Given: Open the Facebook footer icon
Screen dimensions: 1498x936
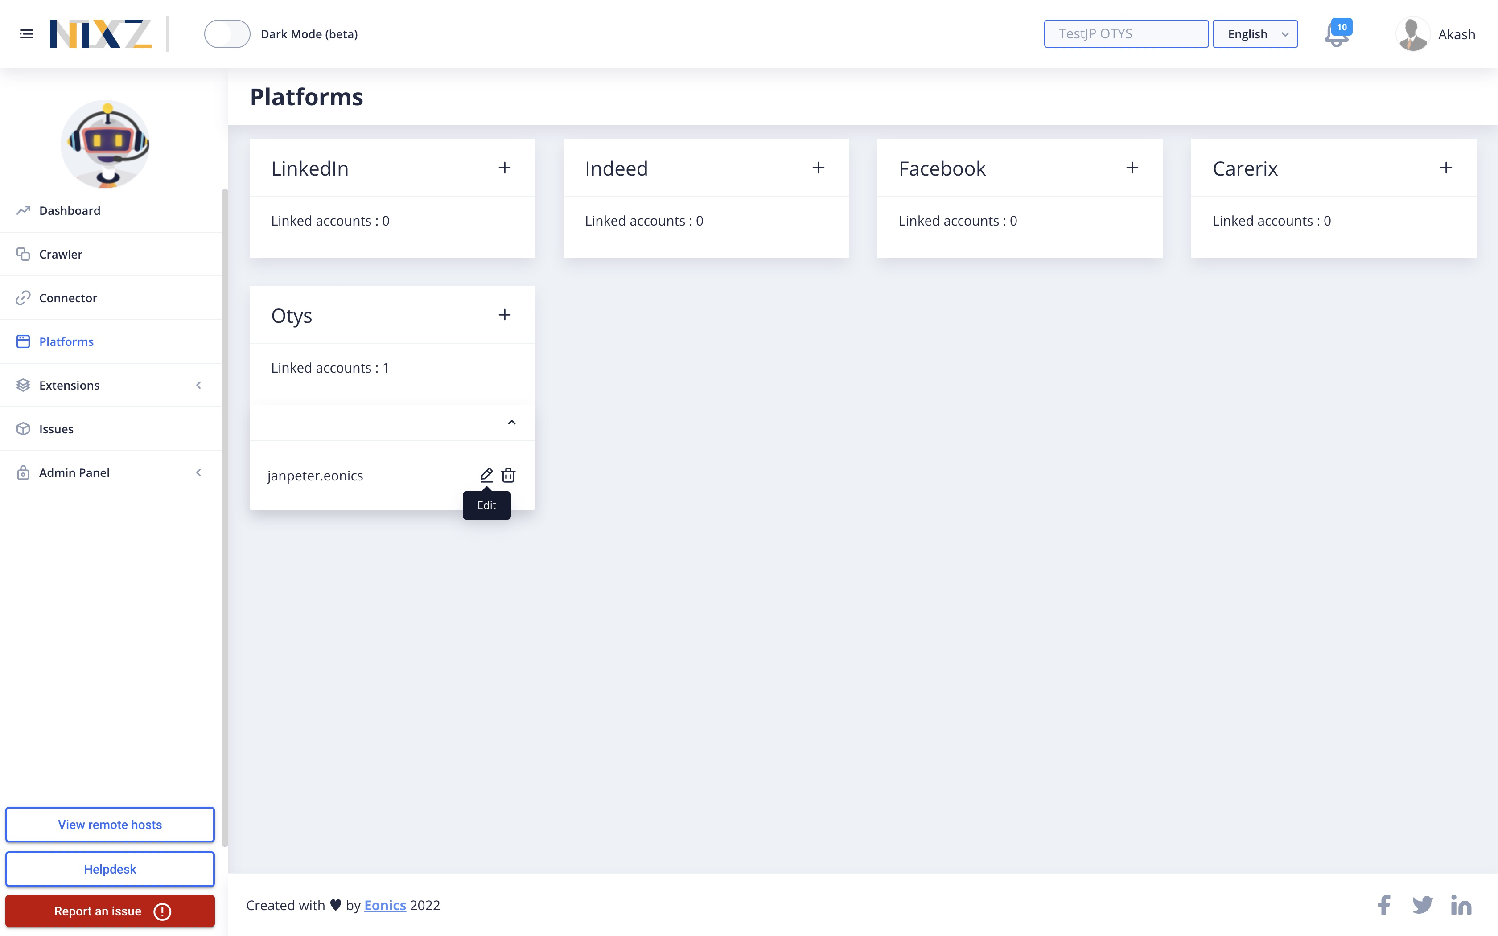Looking at the screenshot, I should click(1384, 905).
